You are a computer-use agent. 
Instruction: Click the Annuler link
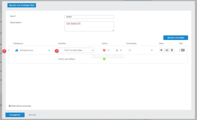(33, 115)
